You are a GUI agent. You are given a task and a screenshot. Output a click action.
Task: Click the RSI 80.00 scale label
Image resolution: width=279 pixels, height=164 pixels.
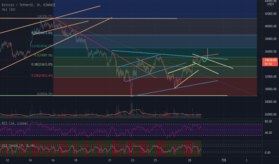[268, 121]
